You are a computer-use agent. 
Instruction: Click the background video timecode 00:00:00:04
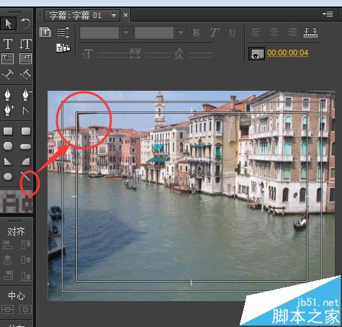(287, 53)
